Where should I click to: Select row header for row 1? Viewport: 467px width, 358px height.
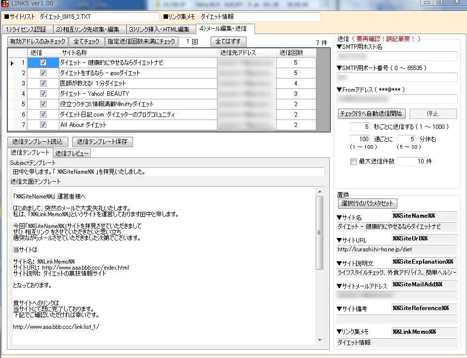[x=18, y=63]
